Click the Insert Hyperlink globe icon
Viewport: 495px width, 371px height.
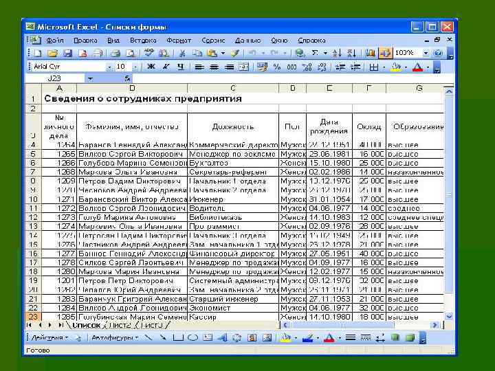point(300,54)
